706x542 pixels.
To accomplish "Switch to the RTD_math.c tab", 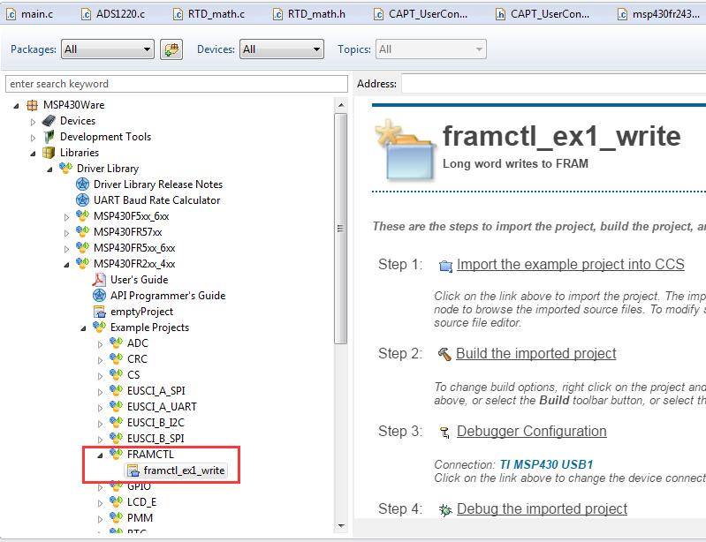I will tap(209, 14).
